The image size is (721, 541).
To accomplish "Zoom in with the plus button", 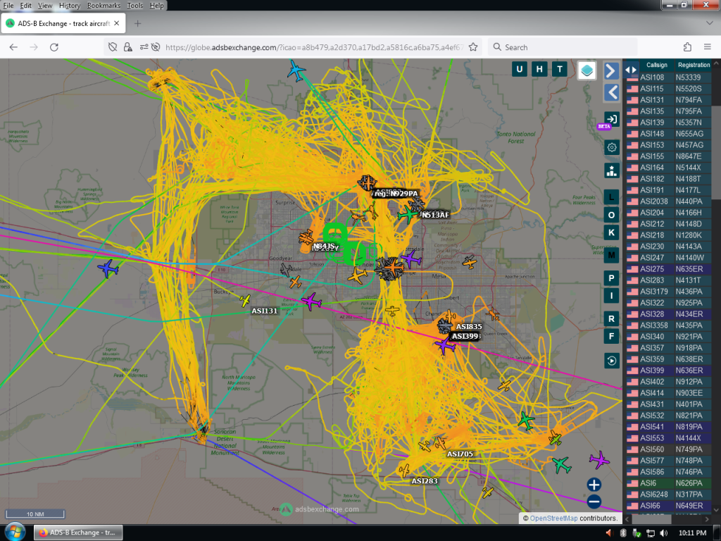I will click(594, 485).
